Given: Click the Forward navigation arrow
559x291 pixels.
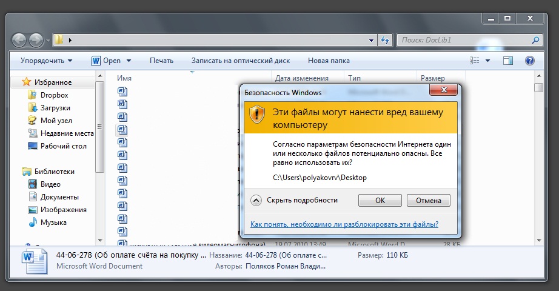Looking at the screenshot, I should pyautogui.click(x=36, y=40).
